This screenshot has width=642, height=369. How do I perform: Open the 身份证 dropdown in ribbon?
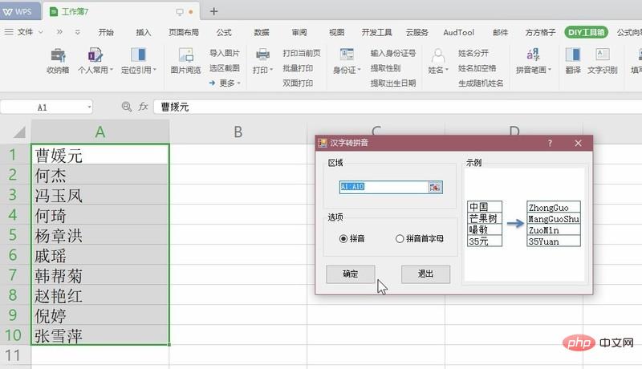tap(347, 71)
